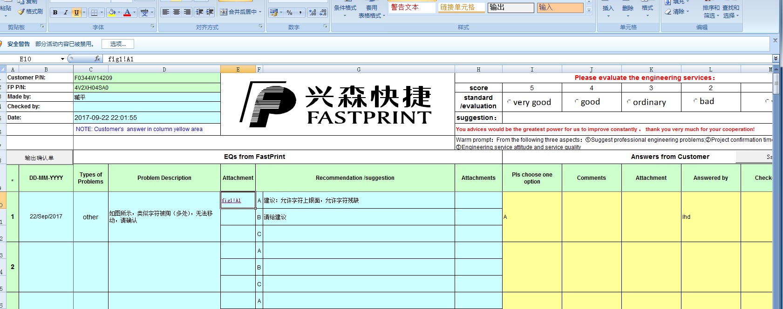Click the 输出确认单 button
This screenshot has width=783, height=309.
(x=39, y=158)
